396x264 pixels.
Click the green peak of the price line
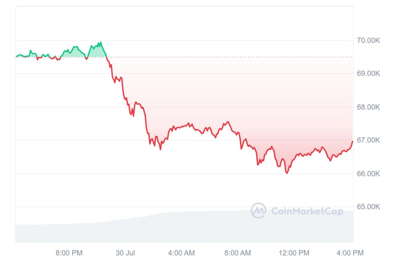pos(100,42)
